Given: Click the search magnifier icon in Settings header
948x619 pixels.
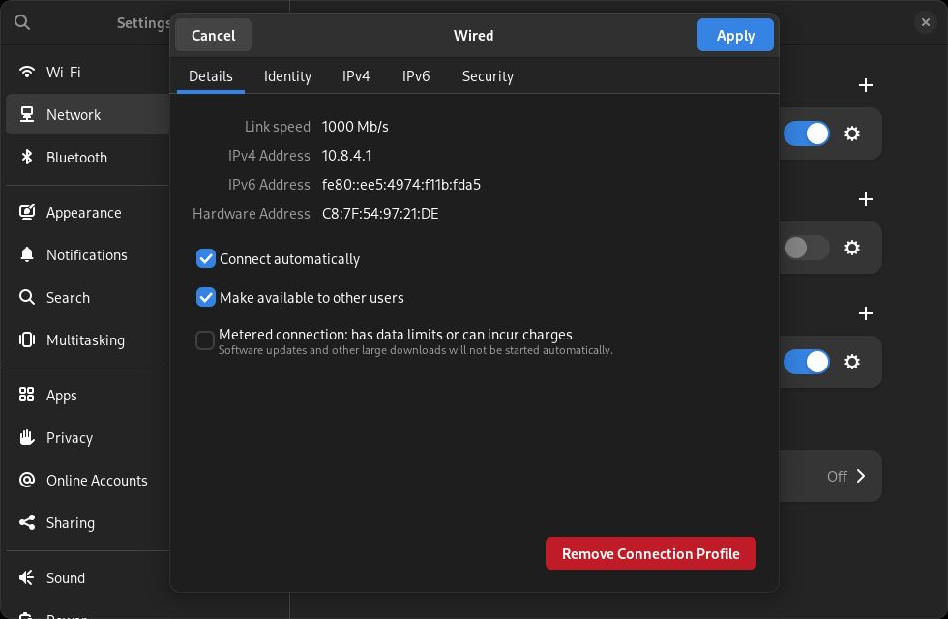Looking at the screenshot, I should tap(22, 22).
